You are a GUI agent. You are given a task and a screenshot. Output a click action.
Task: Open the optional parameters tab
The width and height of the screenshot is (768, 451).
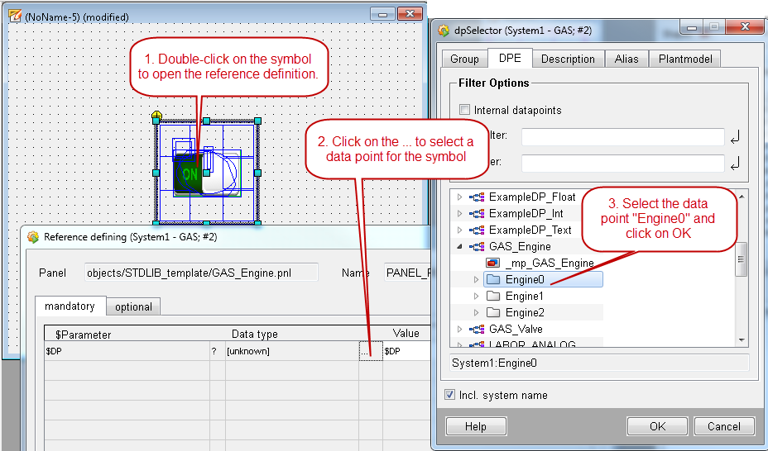coord(133,306)
